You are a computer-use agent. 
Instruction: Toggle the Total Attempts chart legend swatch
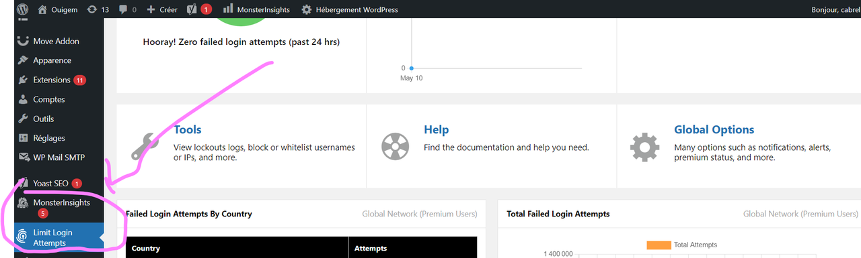659,245
